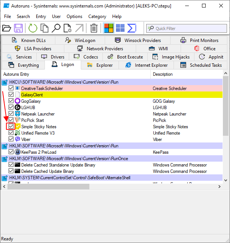The height and width of the screenshot is (243, 230).
Task: Open the Search menu
Action: (x=23, y=16)
